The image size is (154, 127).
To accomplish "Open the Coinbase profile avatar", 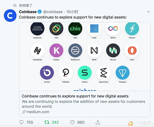I will pos(10,16).
